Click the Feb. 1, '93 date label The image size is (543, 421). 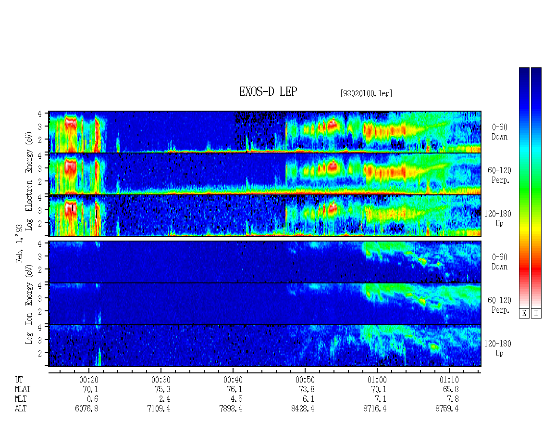(x=19, y=243)
